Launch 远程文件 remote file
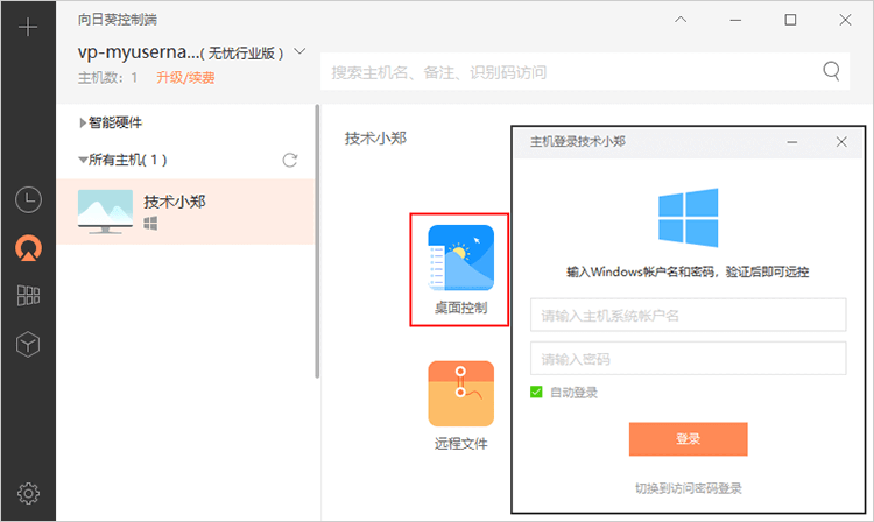The image size is (874, 522). coord(460,405)
